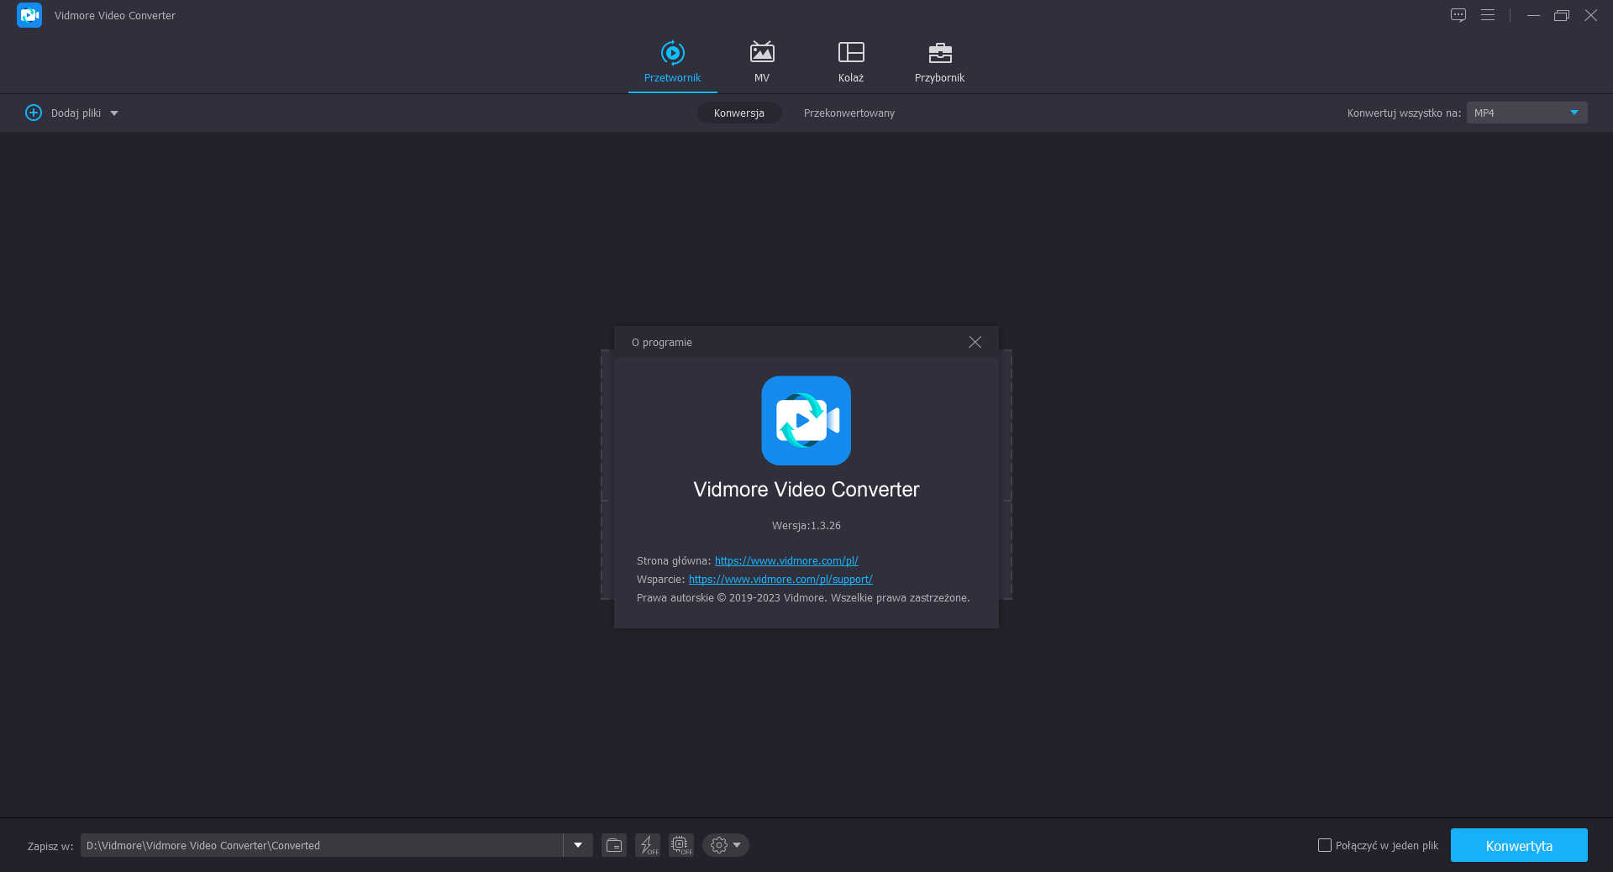The height and width of the screenshot is (872, 1613).
Task: Check Połączyć w jeden plik checkbox
Action: tap(1325, 845)
